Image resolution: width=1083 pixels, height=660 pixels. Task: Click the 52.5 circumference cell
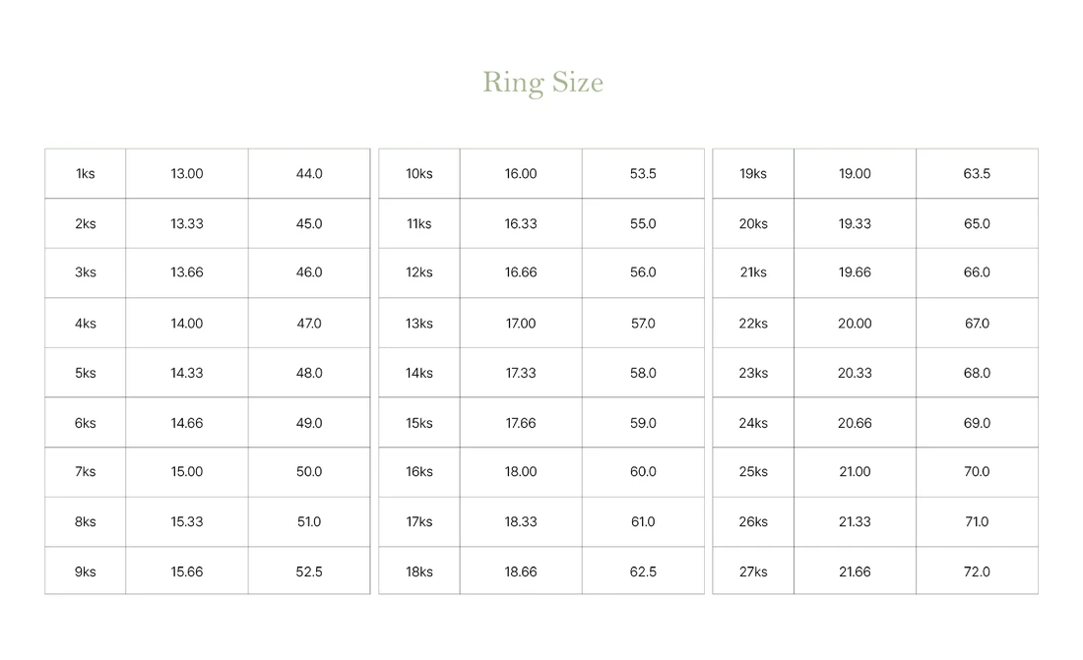[x=309, y=571]
